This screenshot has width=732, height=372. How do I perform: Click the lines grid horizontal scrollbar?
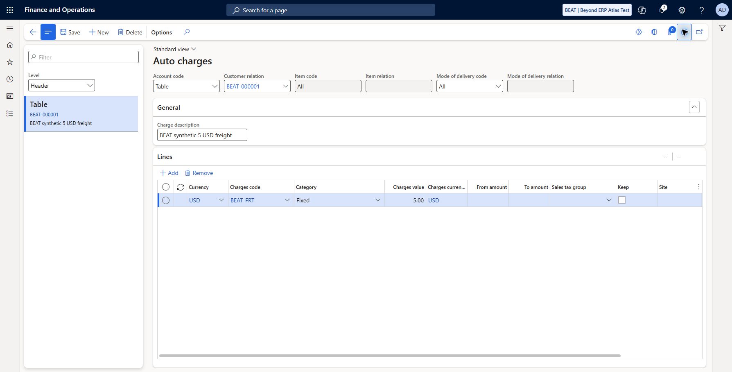coord(390,356)
